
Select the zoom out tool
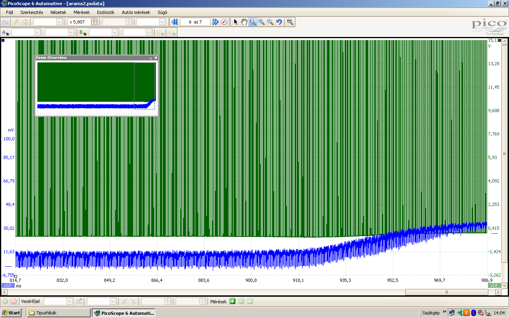coord(270,22)
